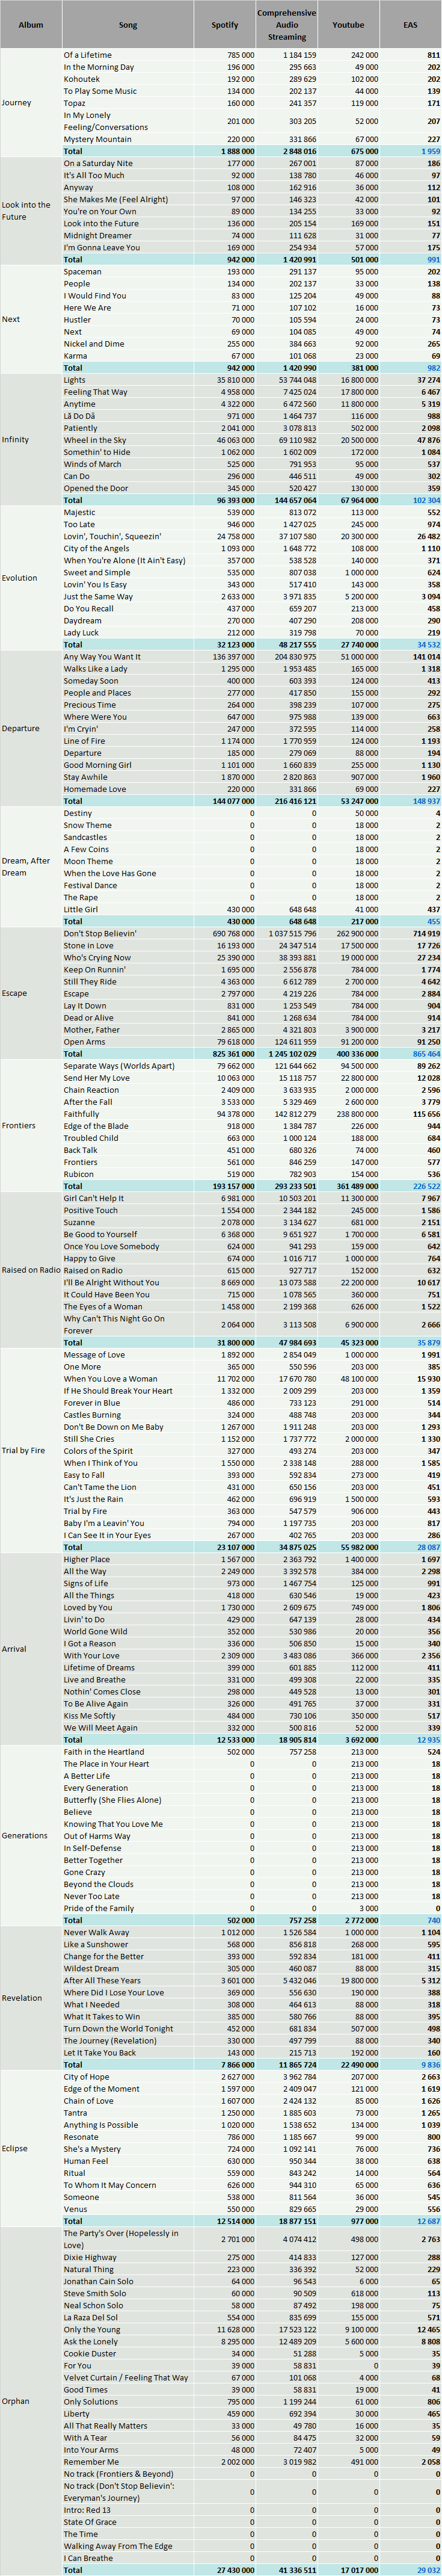Click the song "Of a Lifetime"
Image resolution: width=442 pixels, height=2576 pixels.
pyautogui.click(x=88, y=55)
